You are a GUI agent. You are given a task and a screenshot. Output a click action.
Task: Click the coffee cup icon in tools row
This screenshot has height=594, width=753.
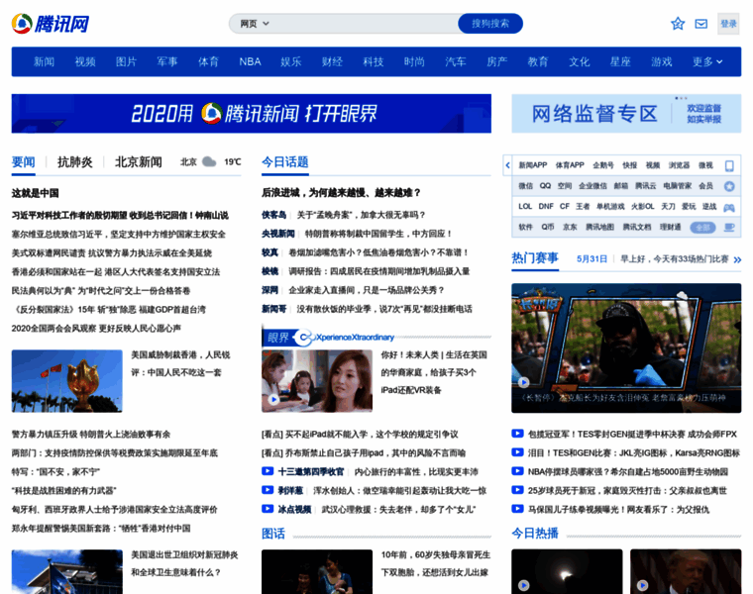pyautogui.click(x=729, y=228)
